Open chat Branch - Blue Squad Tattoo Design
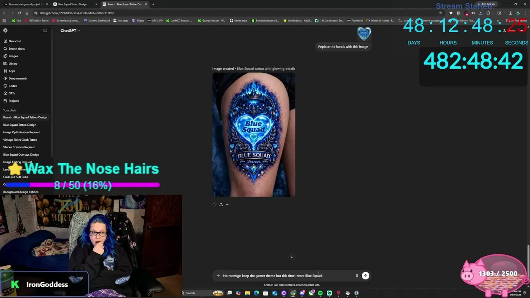Viewport: 530px width, 298px height. pos(25,117)
